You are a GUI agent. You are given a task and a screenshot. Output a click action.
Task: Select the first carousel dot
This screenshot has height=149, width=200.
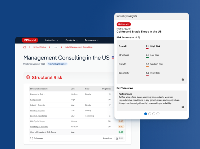145,114
